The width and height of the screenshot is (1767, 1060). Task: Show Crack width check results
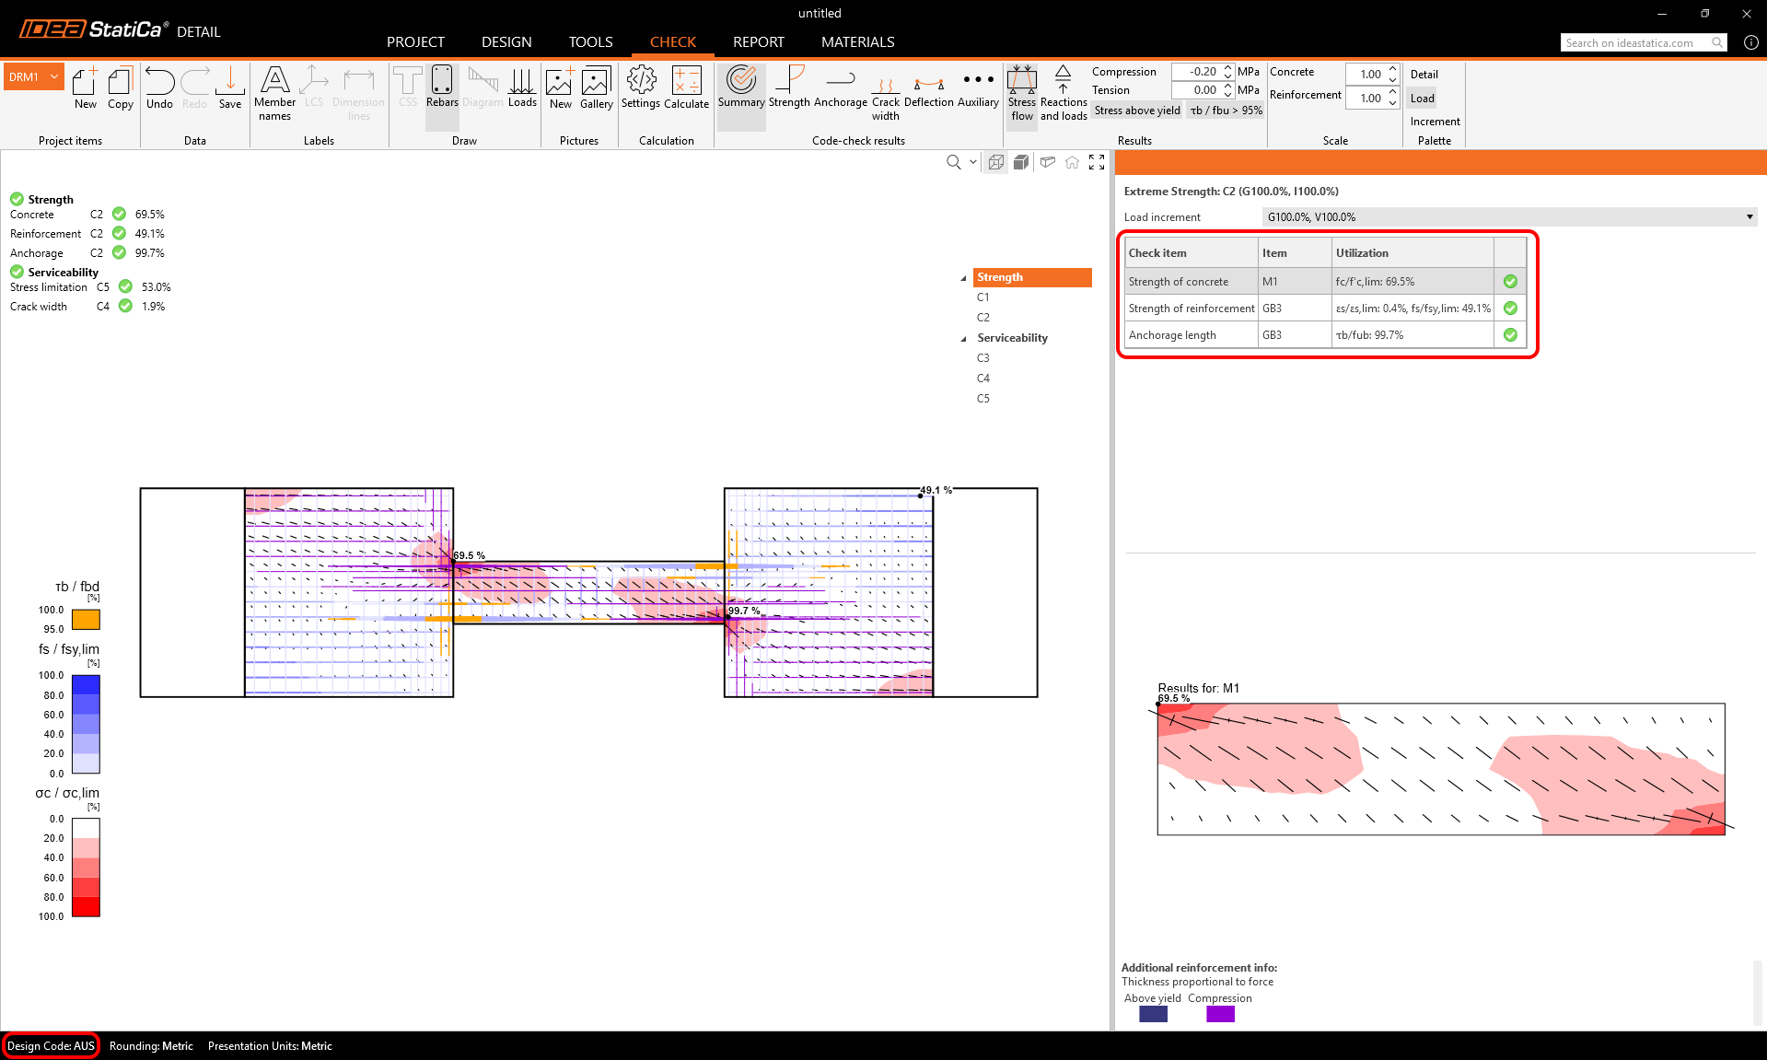[885, 92]
